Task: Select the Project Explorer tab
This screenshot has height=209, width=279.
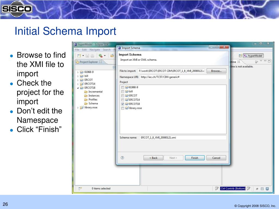Action: tap(89, 62)
